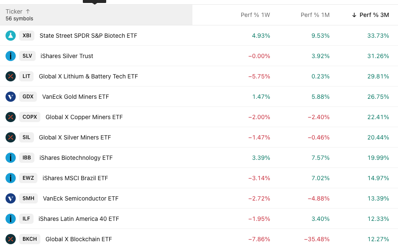Click the Global X Blockchain ETF logo
398x248 pixels.
click(11, 239)
